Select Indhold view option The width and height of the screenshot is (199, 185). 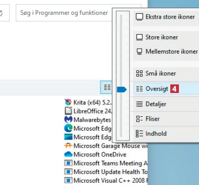(166, 134)
